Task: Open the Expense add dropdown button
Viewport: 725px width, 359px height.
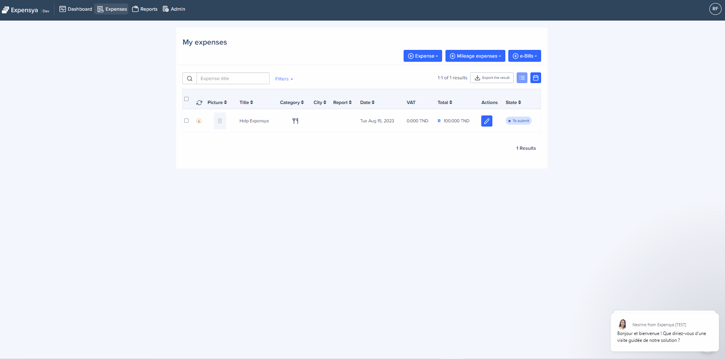Action: point(422,56)
